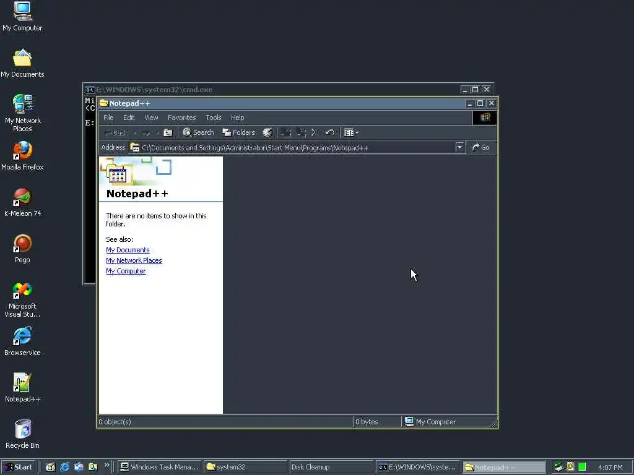
Task: Switch to Windows Task Manager taskbar button
Action: pyautogui.click(x=159, y=467)
